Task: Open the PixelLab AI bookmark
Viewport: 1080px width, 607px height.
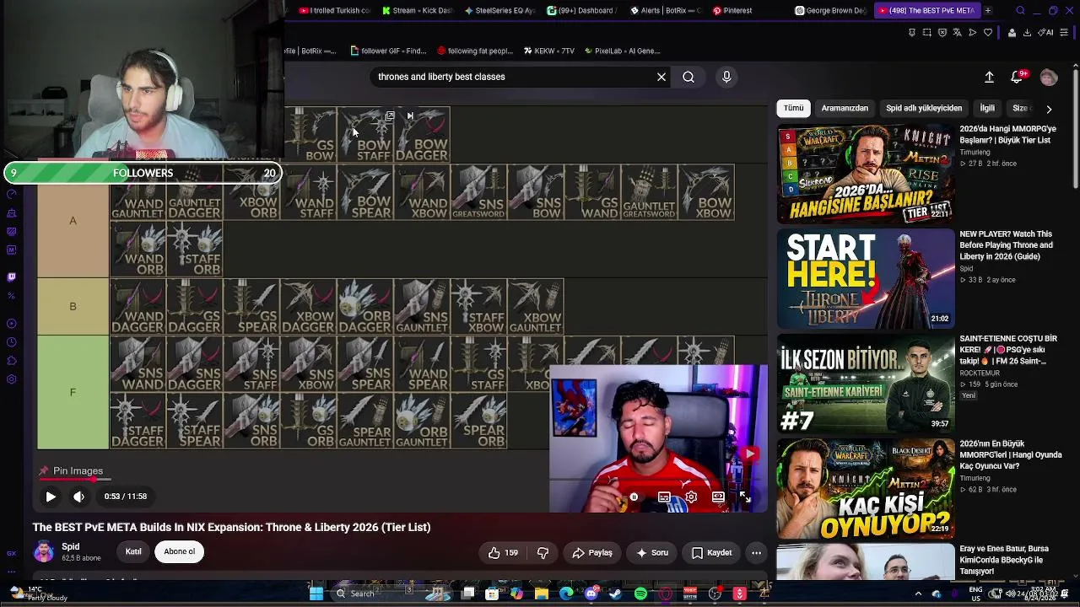Action: tap(621, 51)
